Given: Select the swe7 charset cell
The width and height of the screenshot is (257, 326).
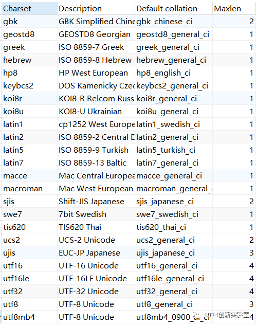Looking at the screenshot, I should [x=29, y=214].
